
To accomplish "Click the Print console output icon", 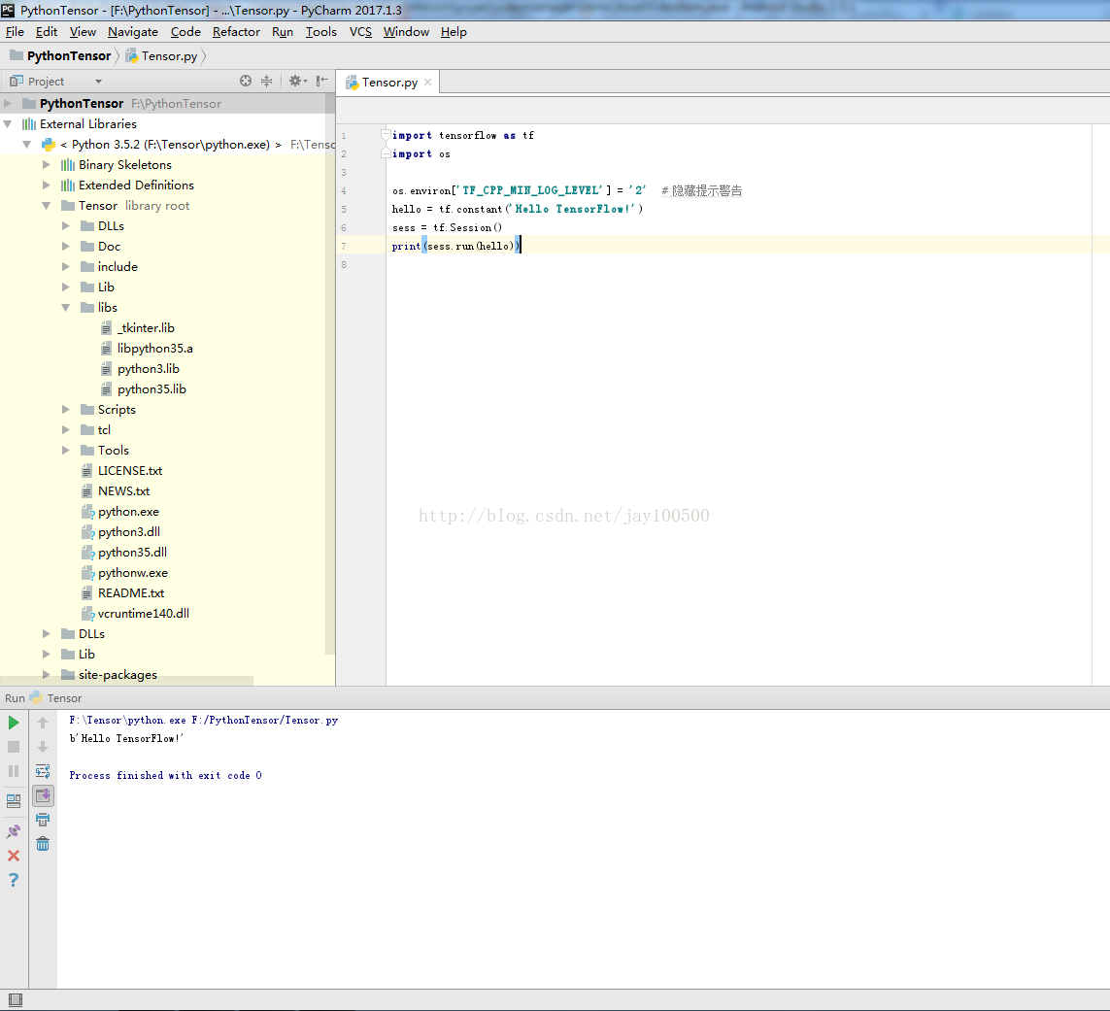I will (43, 820).
